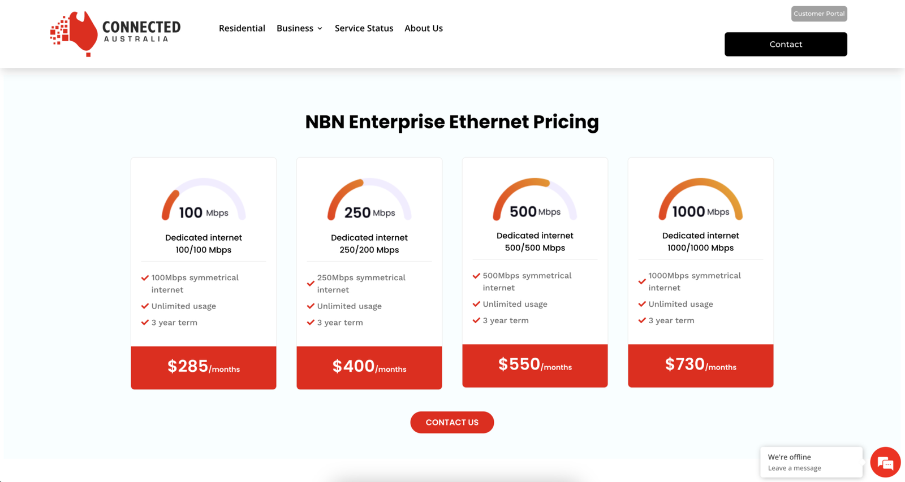Go to the Service Status page

click(x=364, y=28)
